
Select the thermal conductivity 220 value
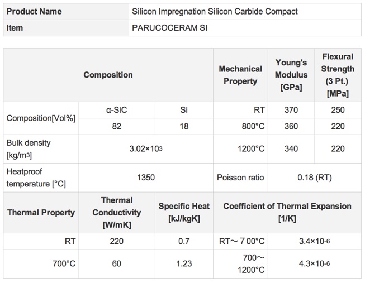tap(117, 241)
